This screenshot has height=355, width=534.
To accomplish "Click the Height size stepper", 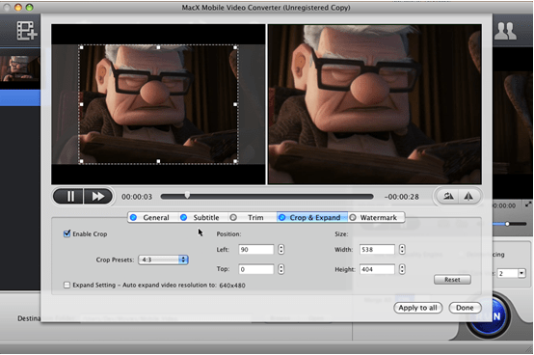I will (402, 269).
